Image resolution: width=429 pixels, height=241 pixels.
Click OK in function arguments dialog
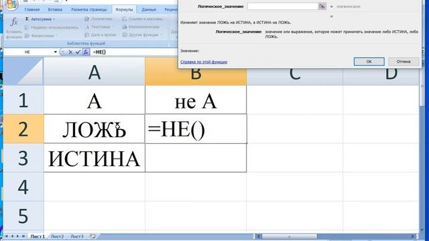(x=369, y=62)
